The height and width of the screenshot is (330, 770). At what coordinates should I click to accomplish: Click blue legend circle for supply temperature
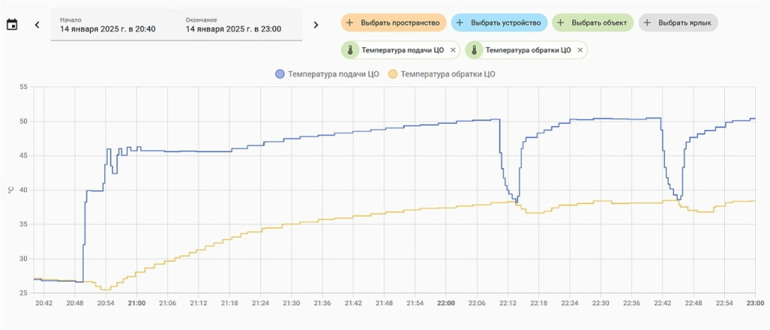tap(280, 74)
